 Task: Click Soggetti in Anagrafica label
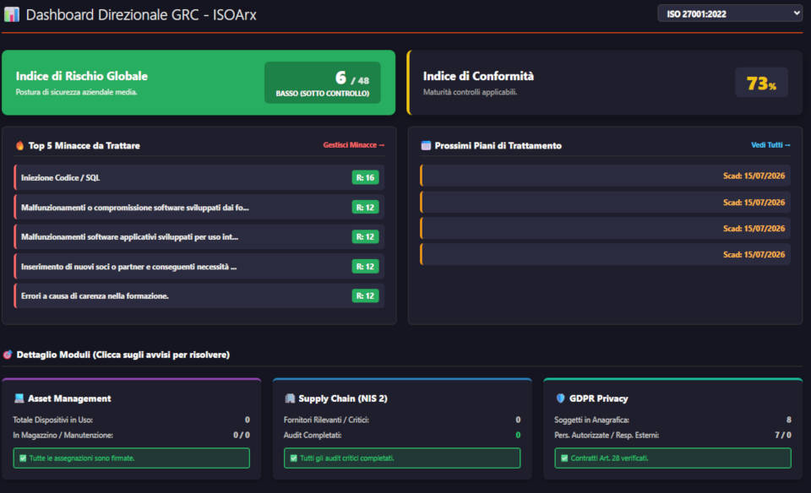pos(591,420)
